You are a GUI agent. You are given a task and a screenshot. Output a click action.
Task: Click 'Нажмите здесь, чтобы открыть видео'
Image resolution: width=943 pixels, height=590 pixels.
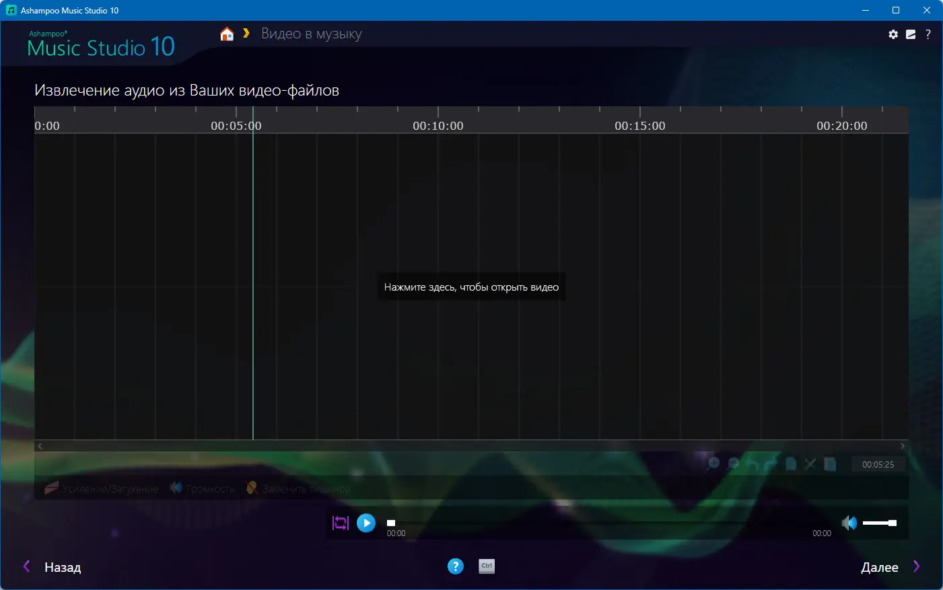coord(471,287)
